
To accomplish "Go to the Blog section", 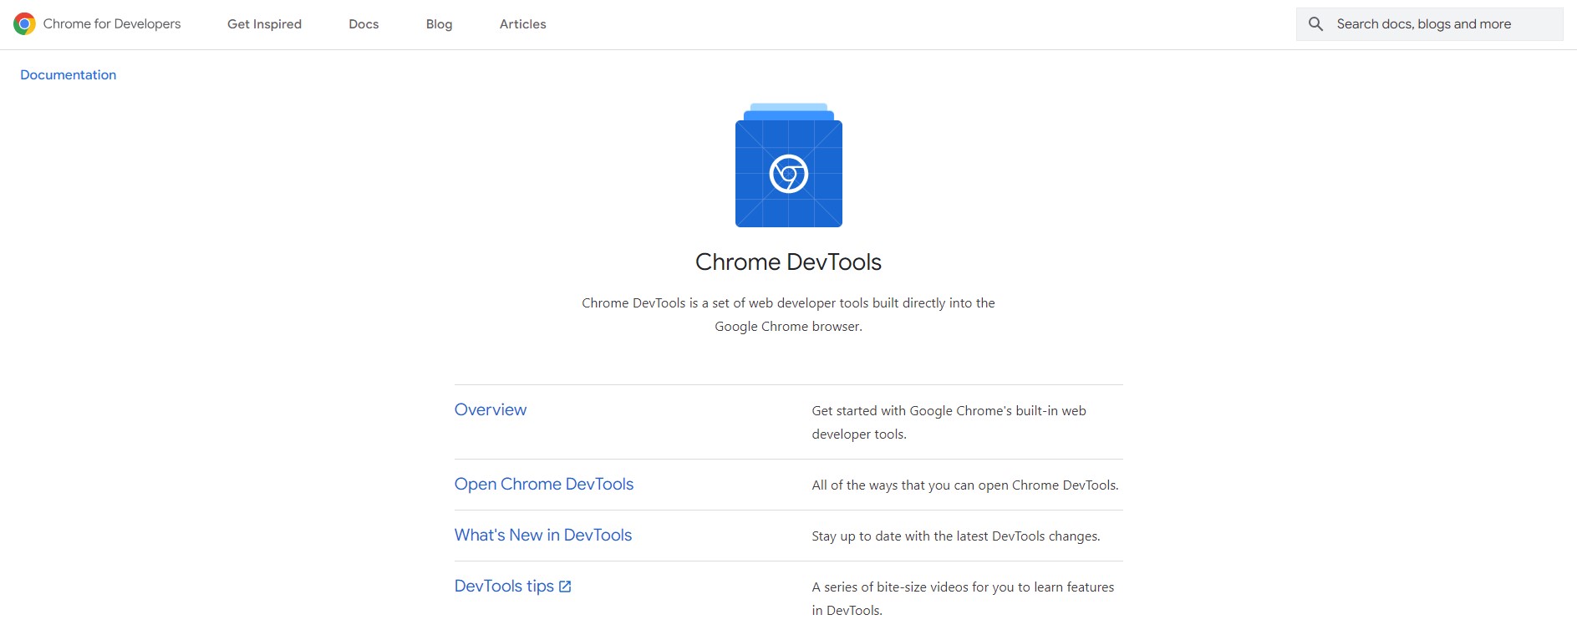I will pyautogui.click(x=439, y=24).
